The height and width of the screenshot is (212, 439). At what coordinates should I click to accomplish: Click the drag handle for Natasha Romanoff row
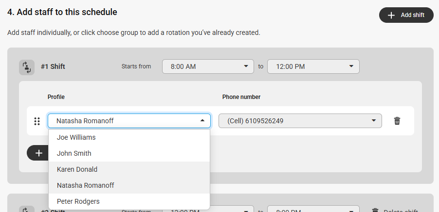point(37,121)
